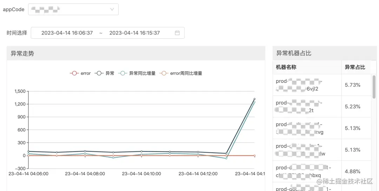Click the 异常走势 panel title

(x=22, y=53)
